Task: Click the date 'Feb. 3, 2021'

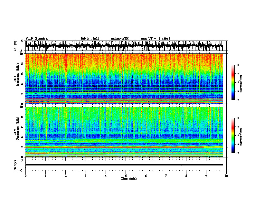Action: pos(90,39)
